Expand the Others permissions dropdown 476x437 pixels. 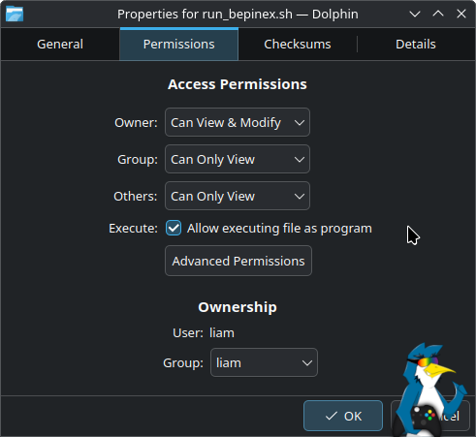(238, 196)
